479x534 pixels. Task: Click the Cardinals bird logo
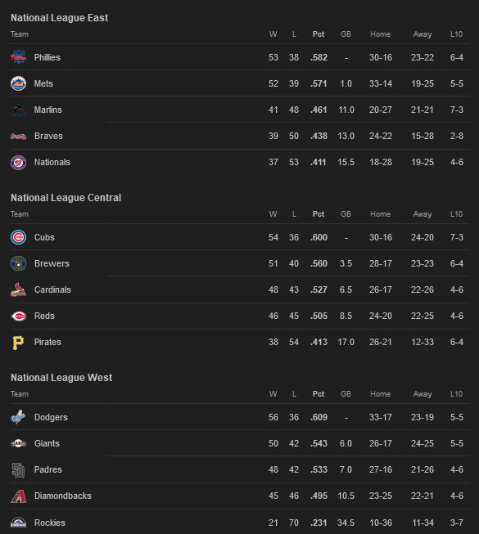(x=18, y=289)
